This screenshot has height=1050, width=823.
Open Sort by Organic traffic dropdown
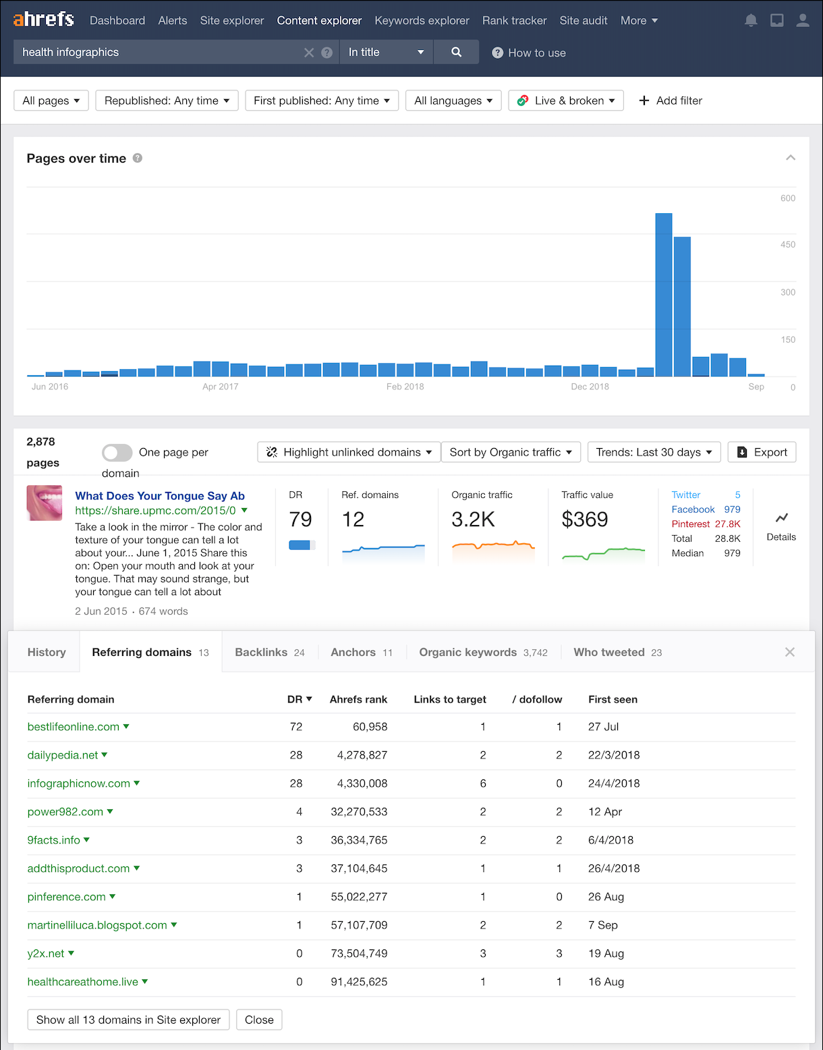(511, 452)
